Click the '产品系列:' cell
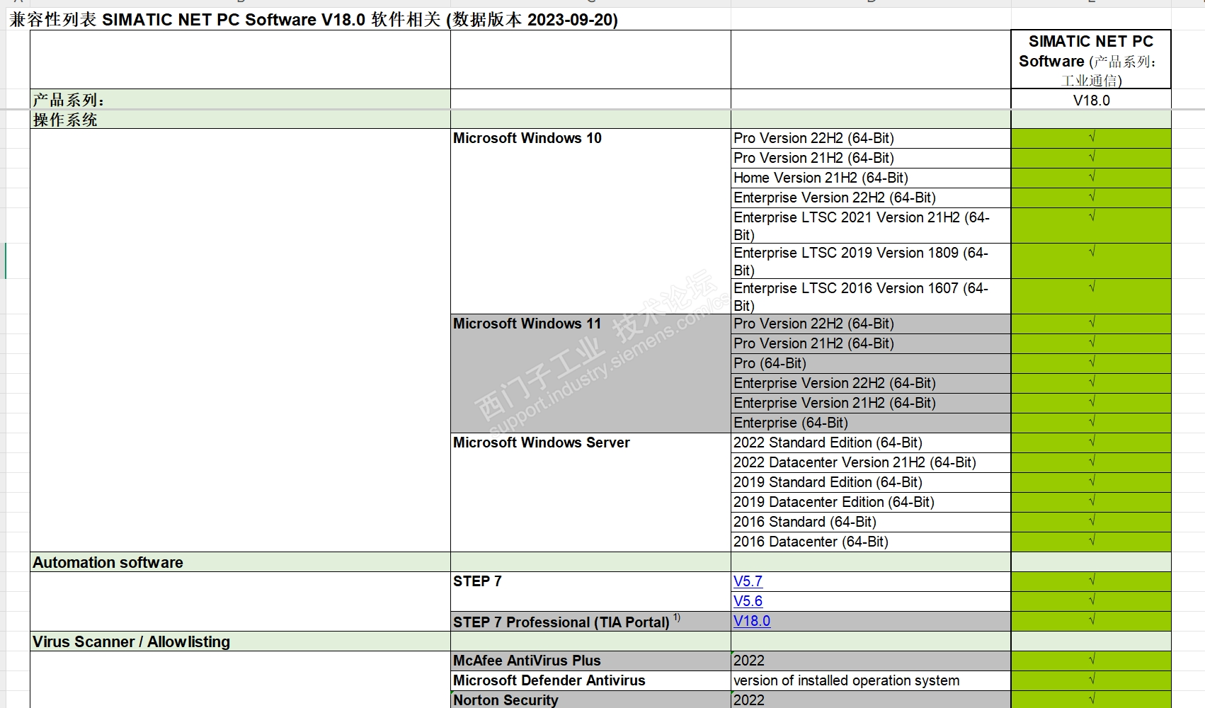This screenshot has height=708, width=1205. pos(240,100)
